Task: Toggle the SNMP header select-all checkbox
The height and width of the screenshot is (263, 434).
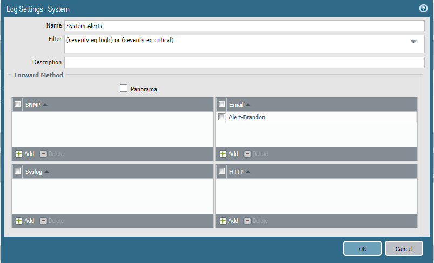Action: point(18,105)
